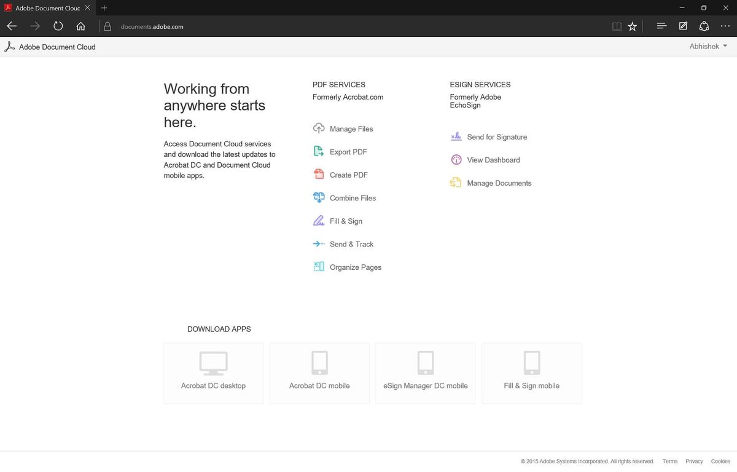This screenshot has height=472, width=737.
Task: Select the Organize Pages tool
Action: (355, 267)
